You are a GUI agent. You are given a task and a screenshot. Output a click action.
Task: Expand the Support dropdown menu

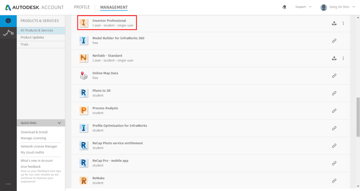point(303,7)
